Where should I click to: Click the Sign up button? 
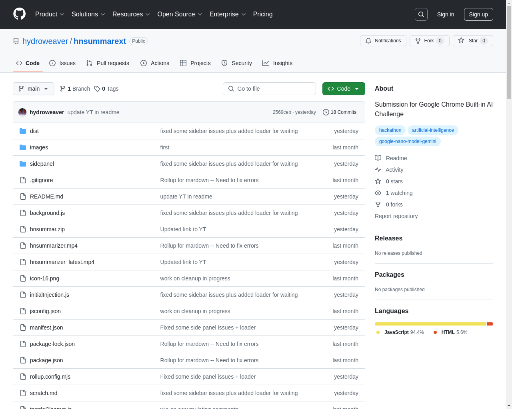(478, 14)
